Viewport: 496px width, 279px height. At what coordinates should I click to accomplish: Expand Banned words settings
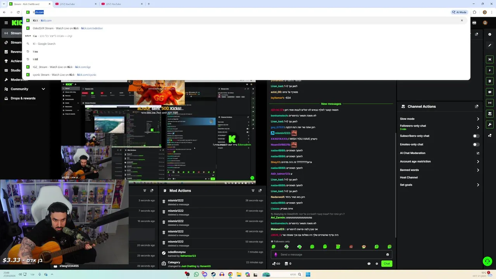[x=478, y=170]
